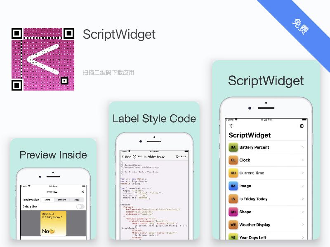Viewport: 330px width, 247px height.
Task: Open the Battery Percent BA icon
Action: click(x=233, y=147)
